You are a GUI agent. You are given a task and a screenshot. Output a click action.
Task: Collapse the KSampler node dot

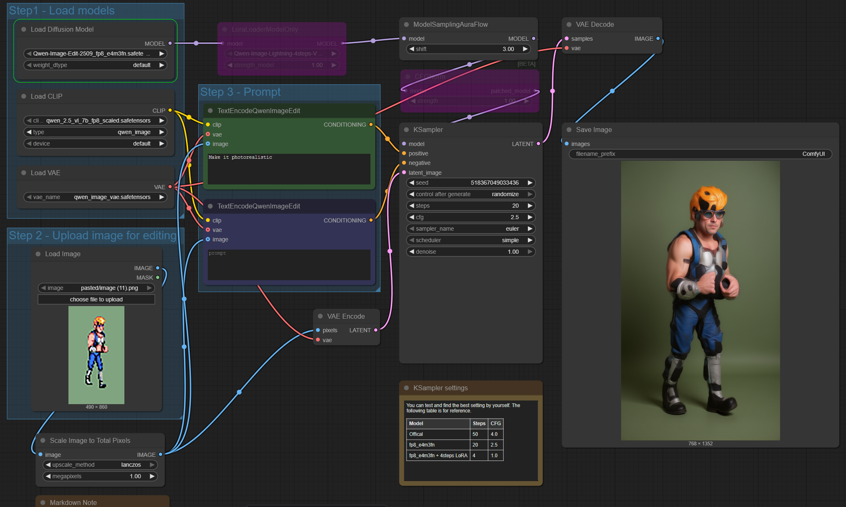(406, 130)
